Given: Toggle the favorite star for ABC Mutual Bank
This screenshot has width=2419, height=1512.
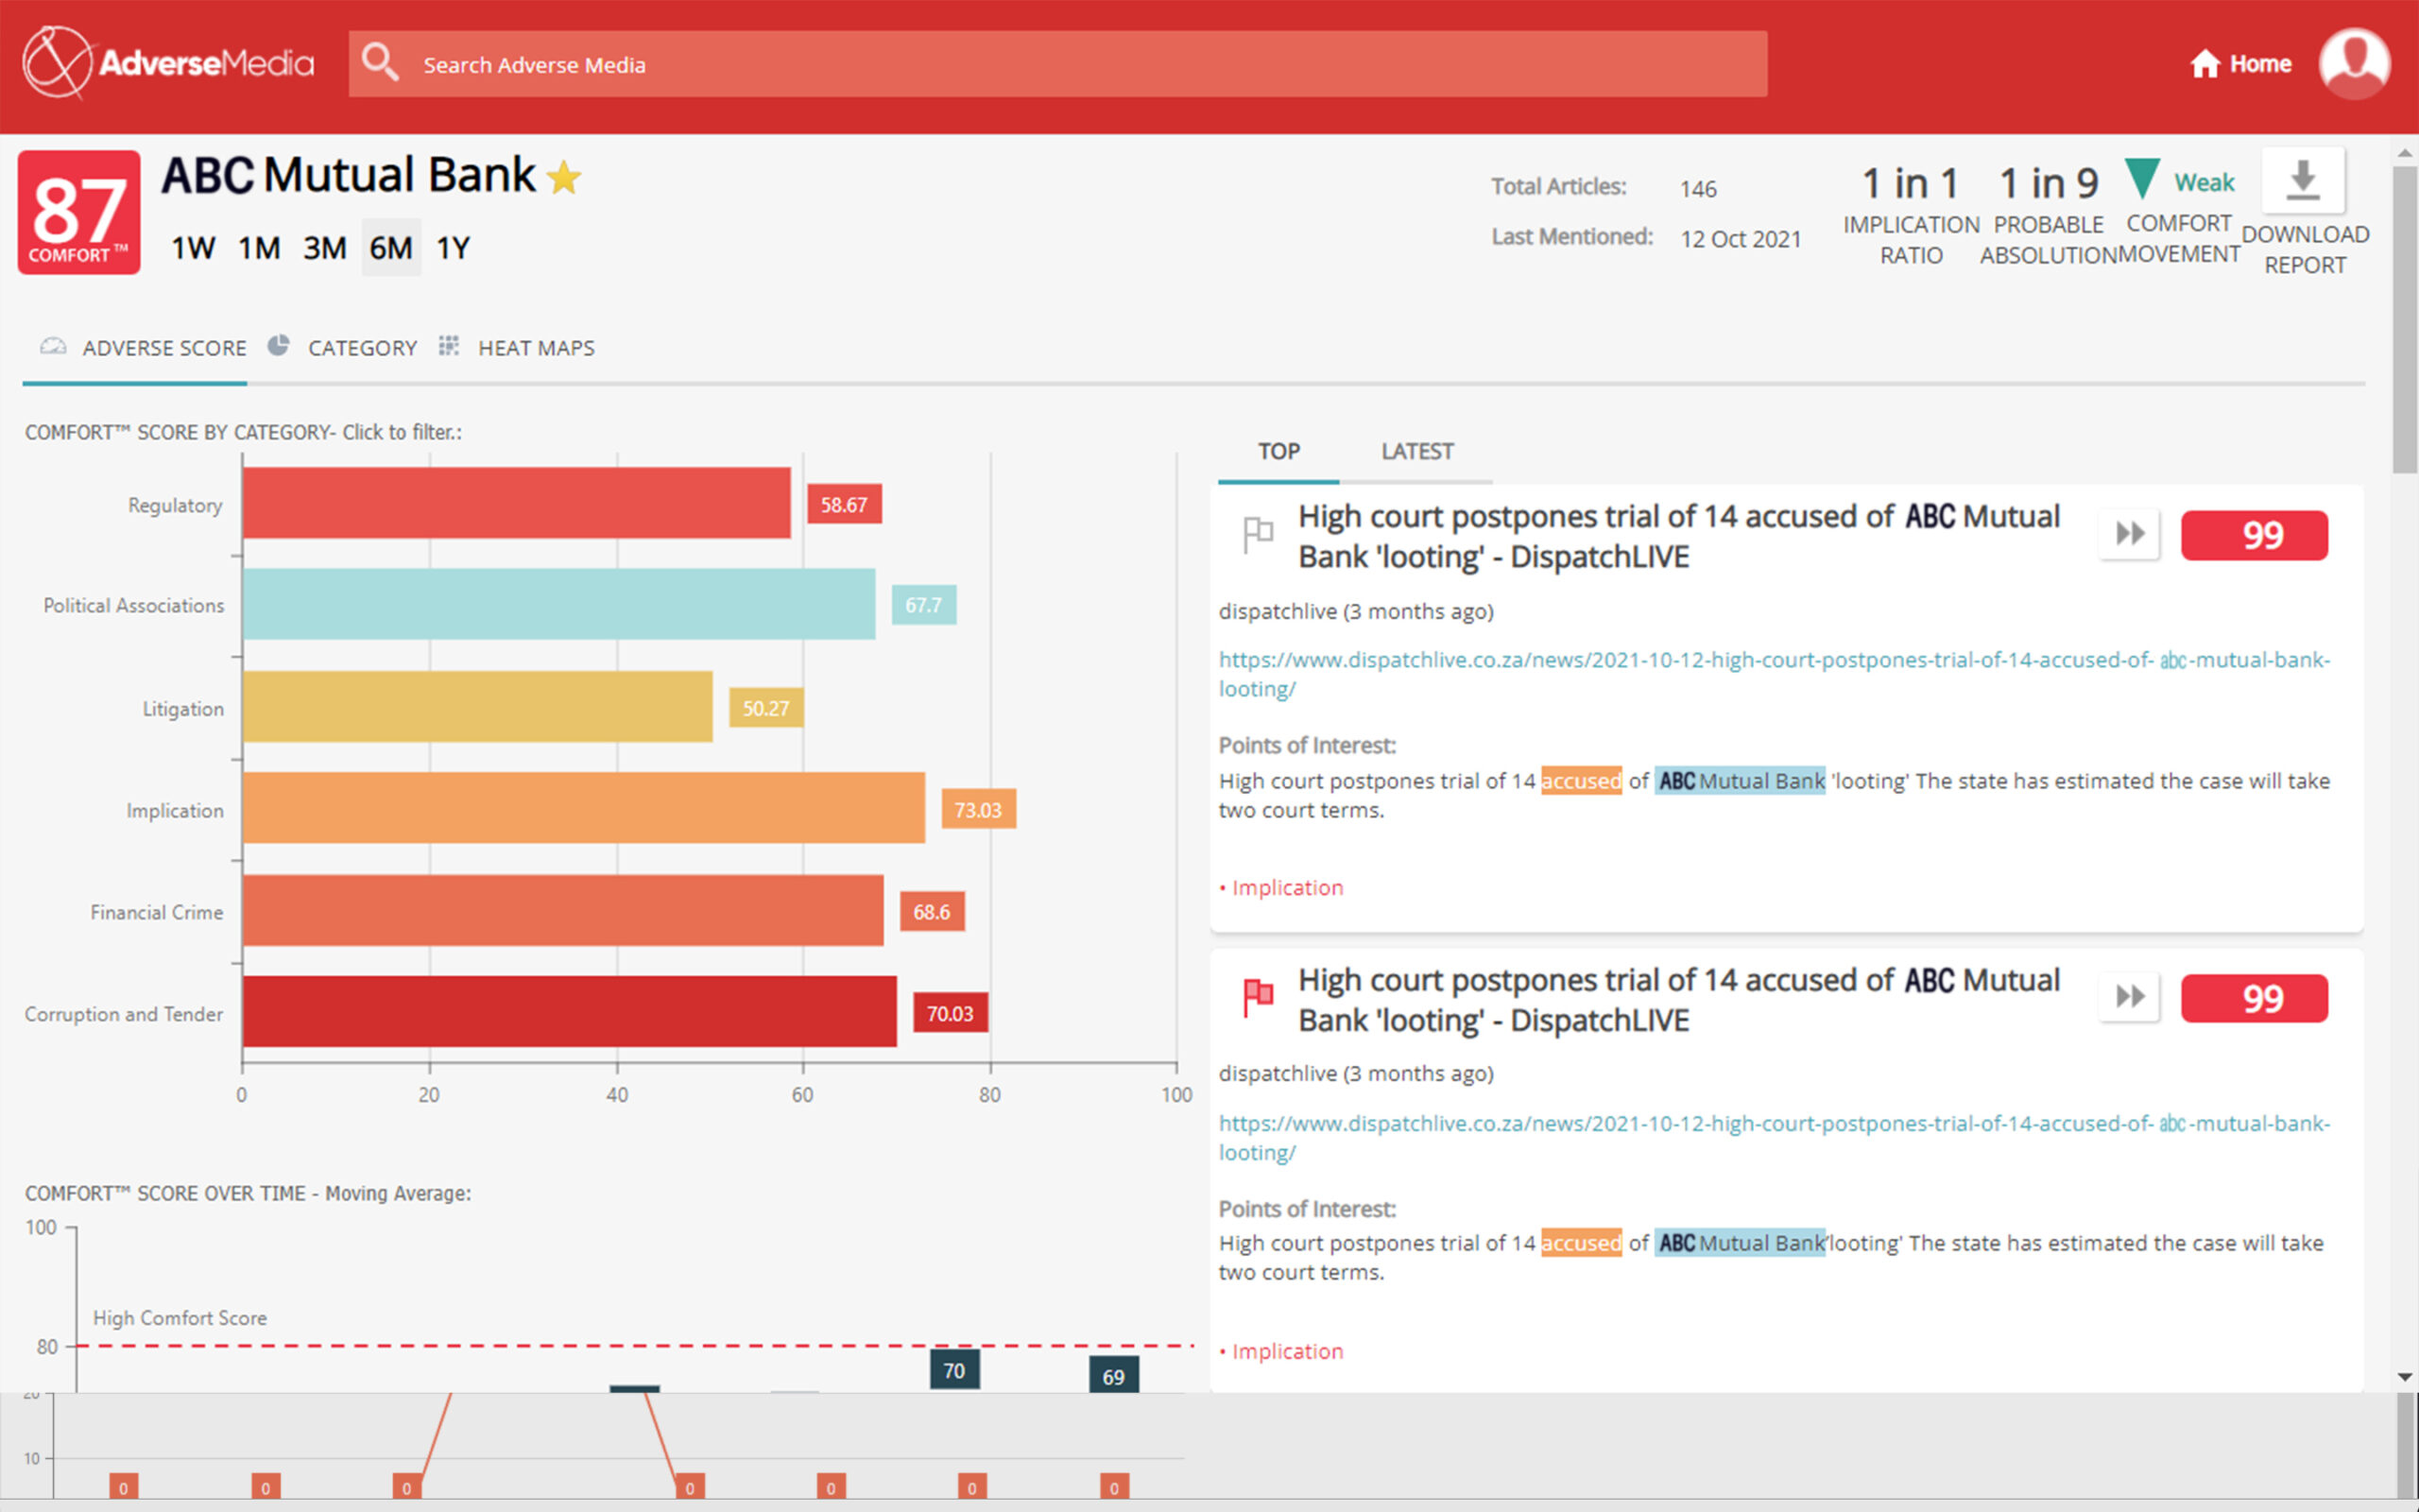Looking at the screenshot, I should tap(564, 178).
